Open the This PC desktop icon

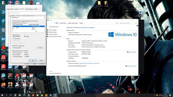[3, 13]
